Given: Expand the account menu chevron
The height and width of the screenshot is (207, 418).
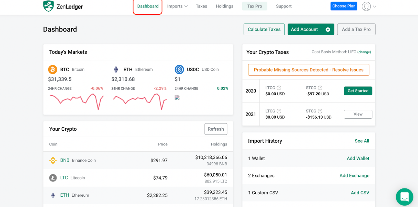Looking at the screenshot, I should pos(375,7).
